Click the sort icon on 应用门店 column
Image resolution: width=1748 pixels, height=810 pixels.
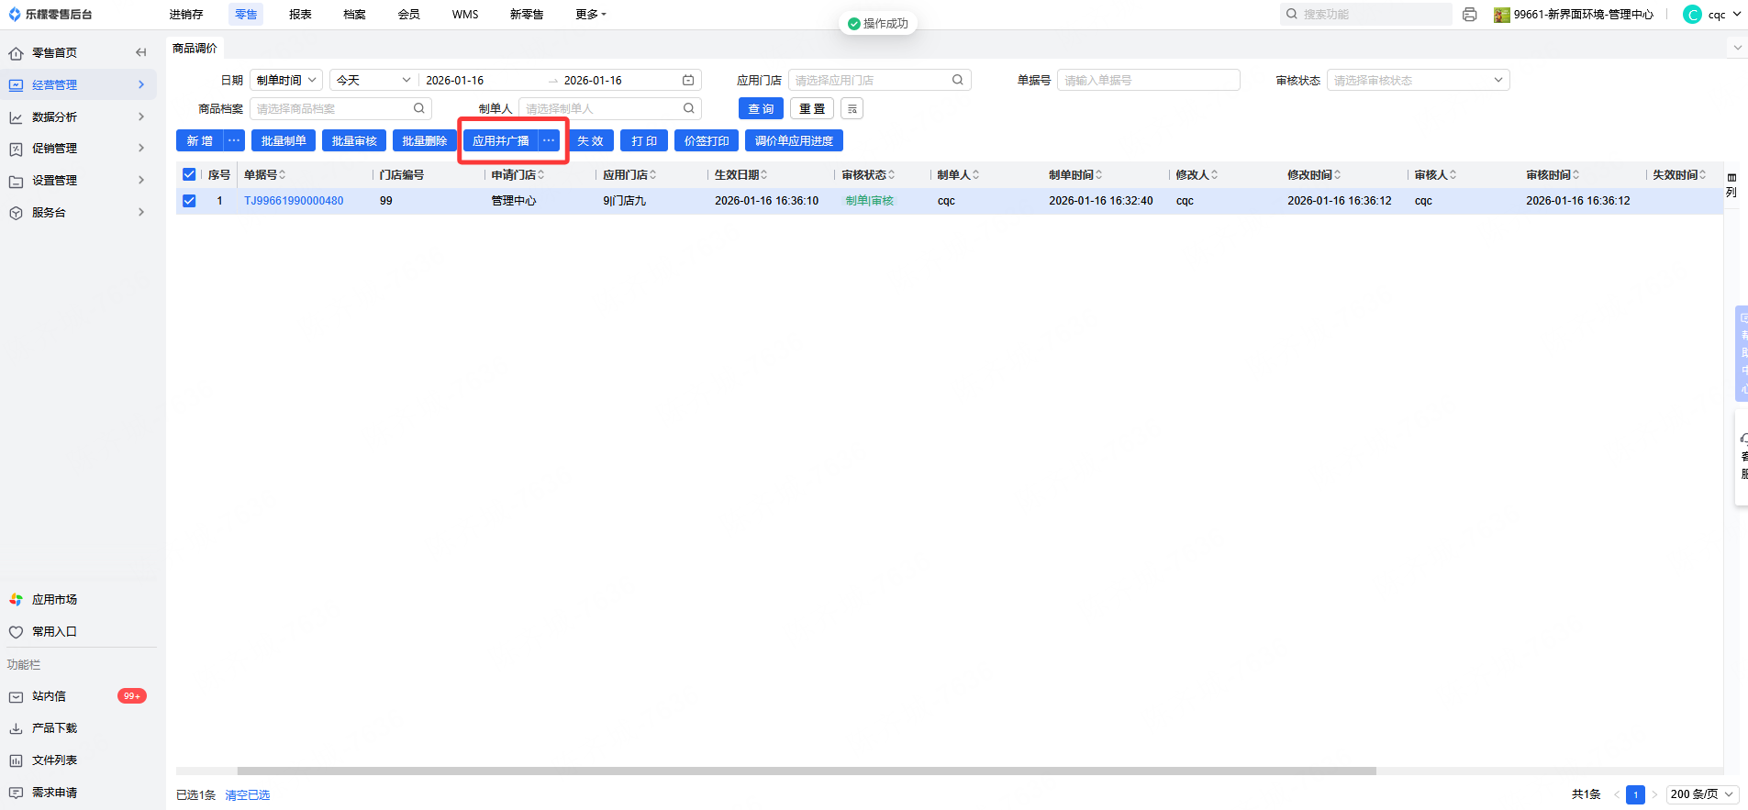tap(653, 175)
